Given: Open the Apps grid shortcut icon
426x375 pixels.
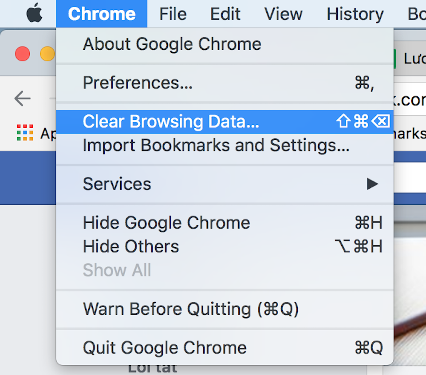Looking at the screenshot, I should (25, 133).
